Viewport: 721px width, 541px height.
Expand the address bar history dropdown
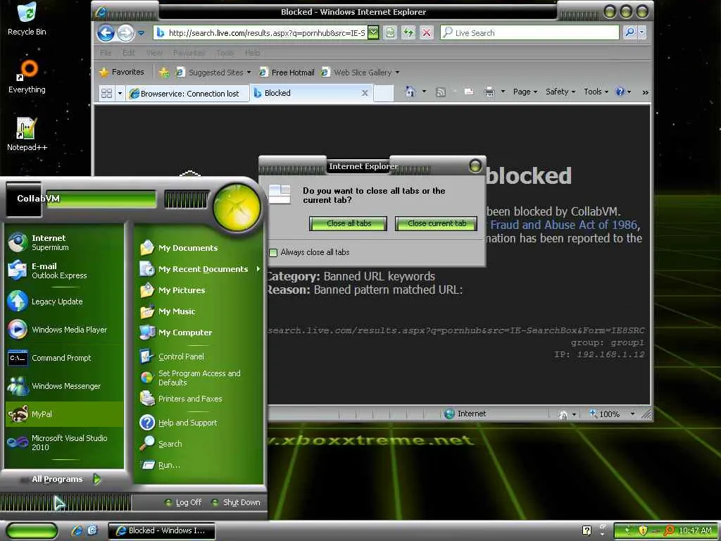(x=373, y=32)
